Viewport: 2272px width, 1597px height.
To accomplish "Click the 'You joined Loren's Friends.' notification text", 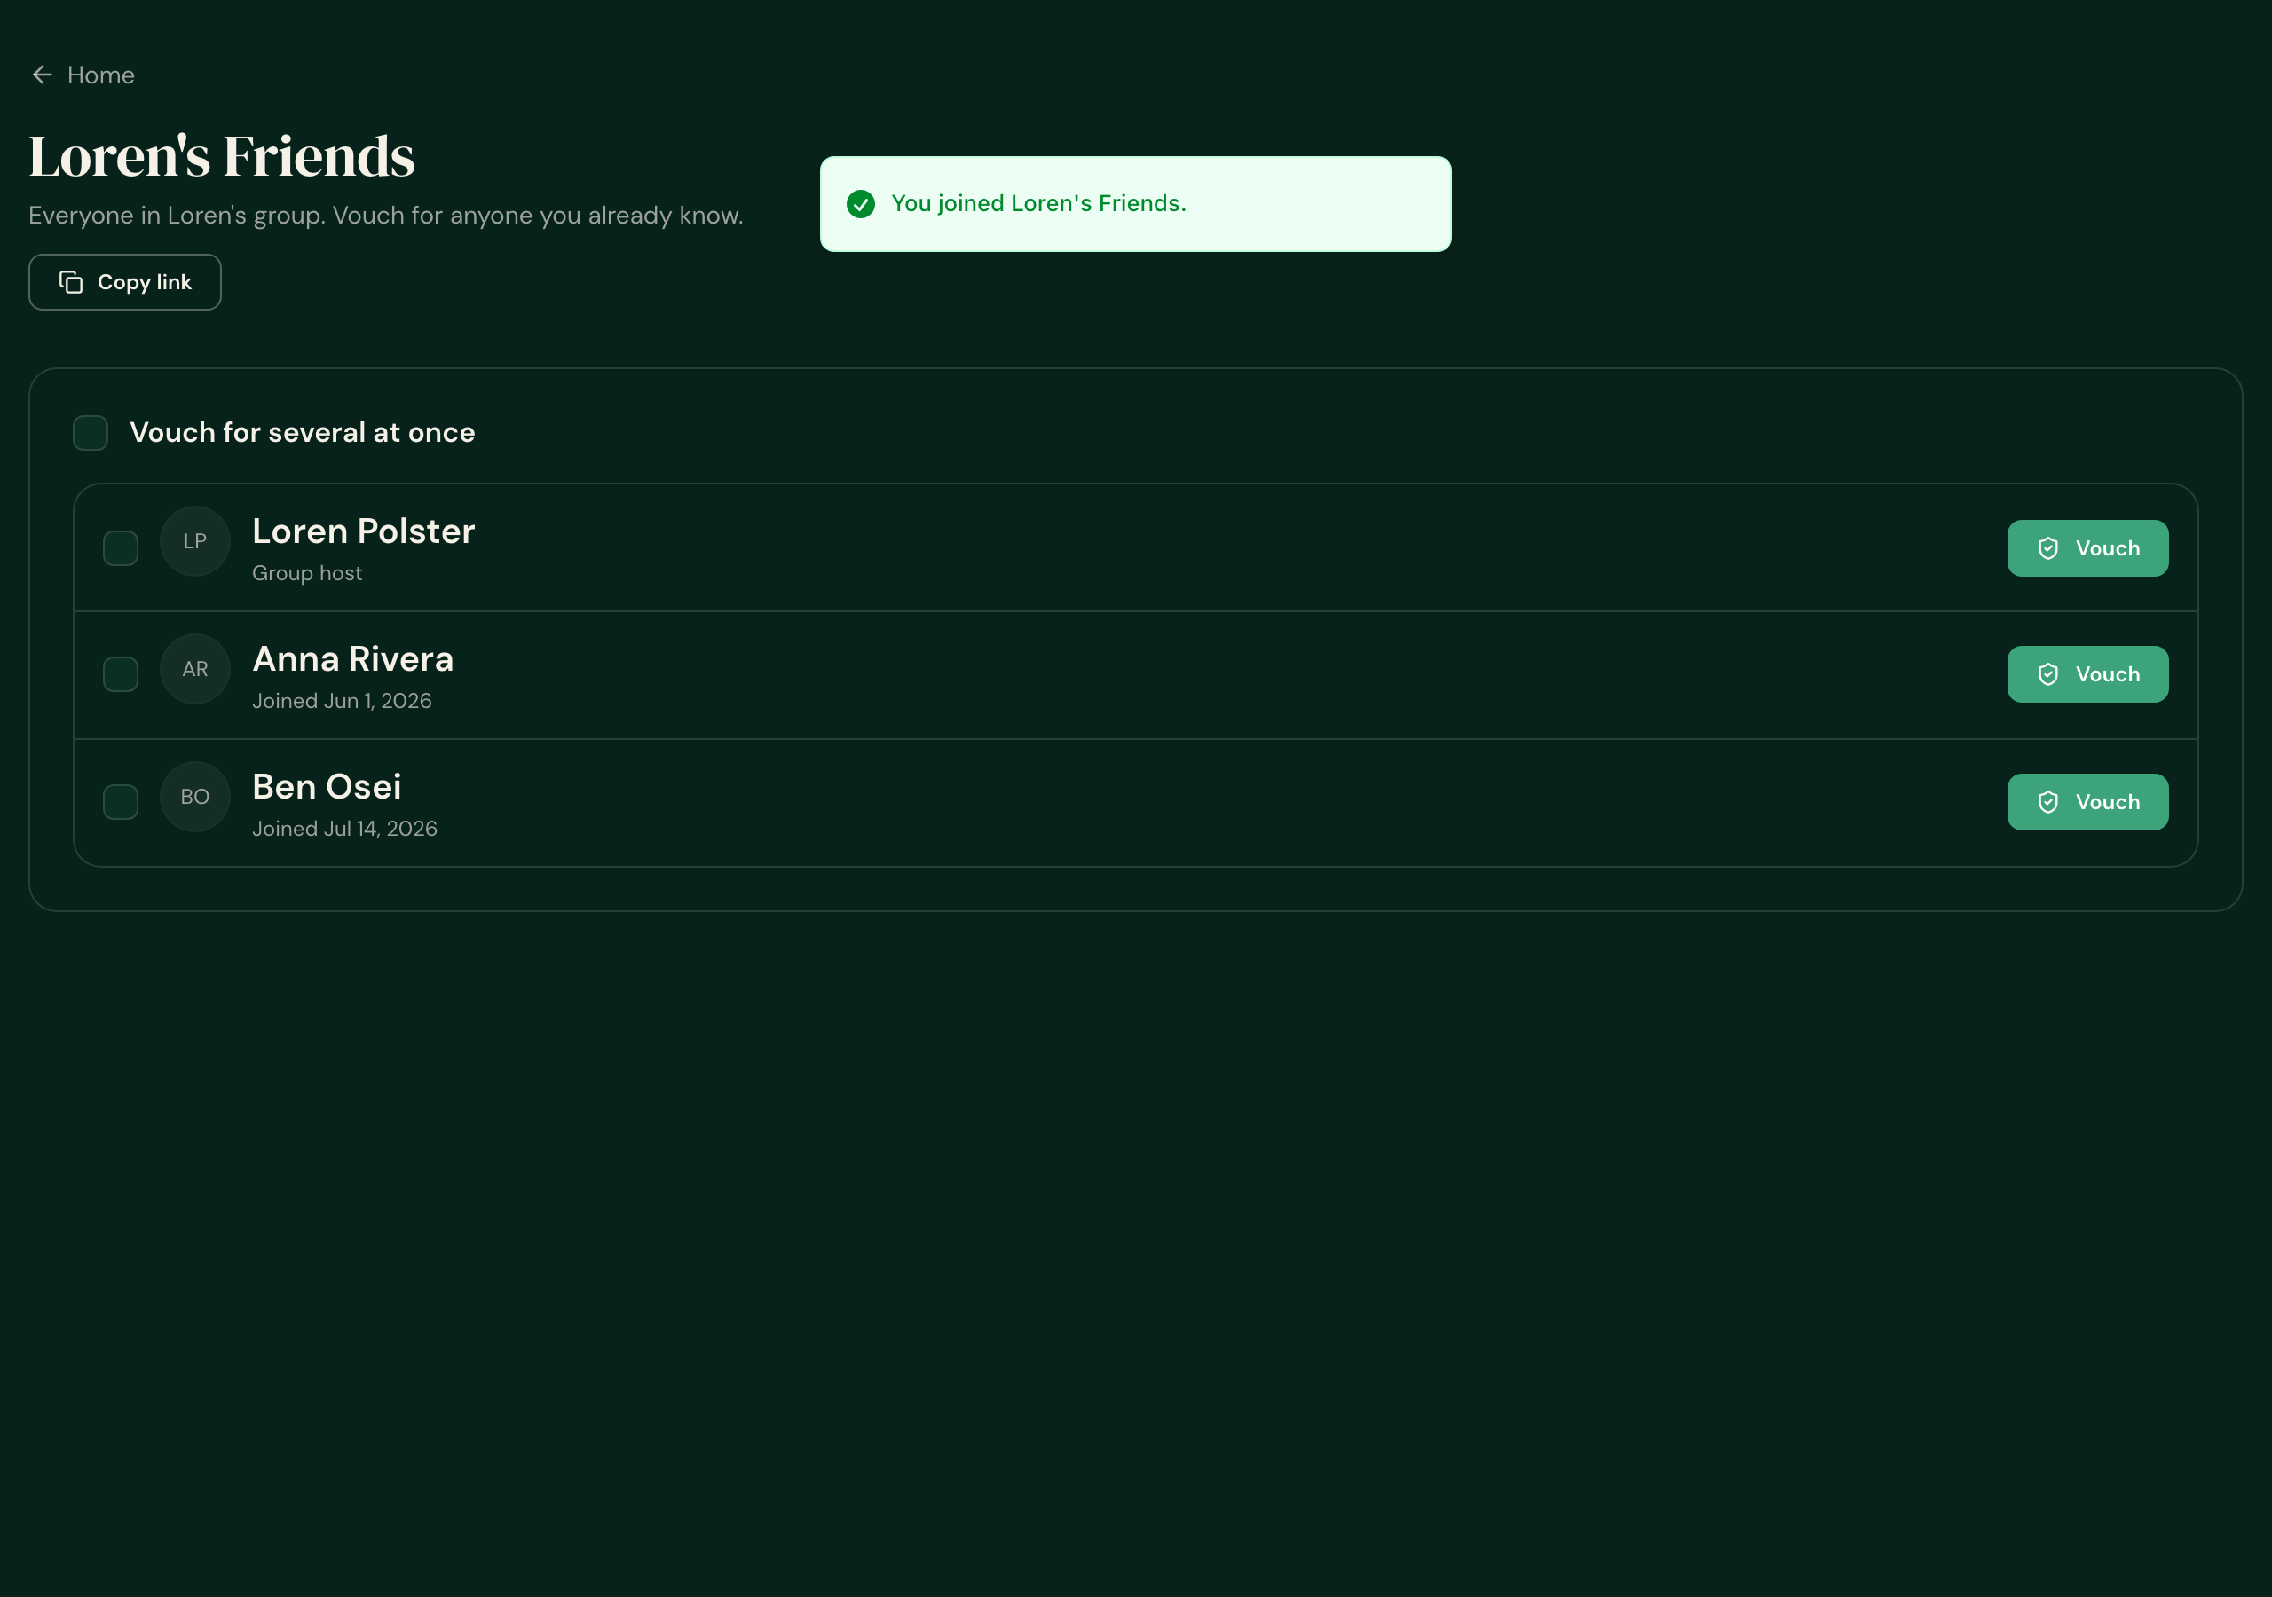I will [x=1038, y=204].
